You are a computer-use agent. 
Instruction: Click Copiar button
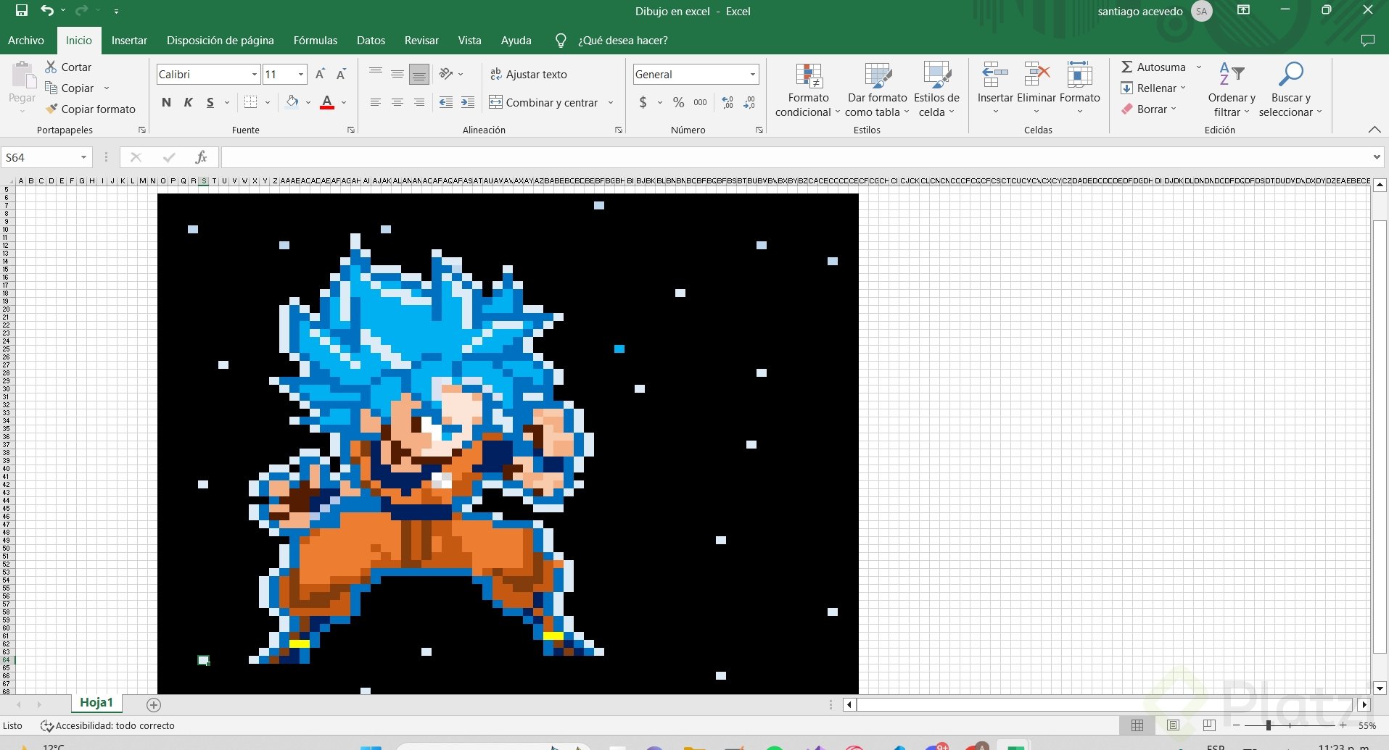tap(70, 88)
